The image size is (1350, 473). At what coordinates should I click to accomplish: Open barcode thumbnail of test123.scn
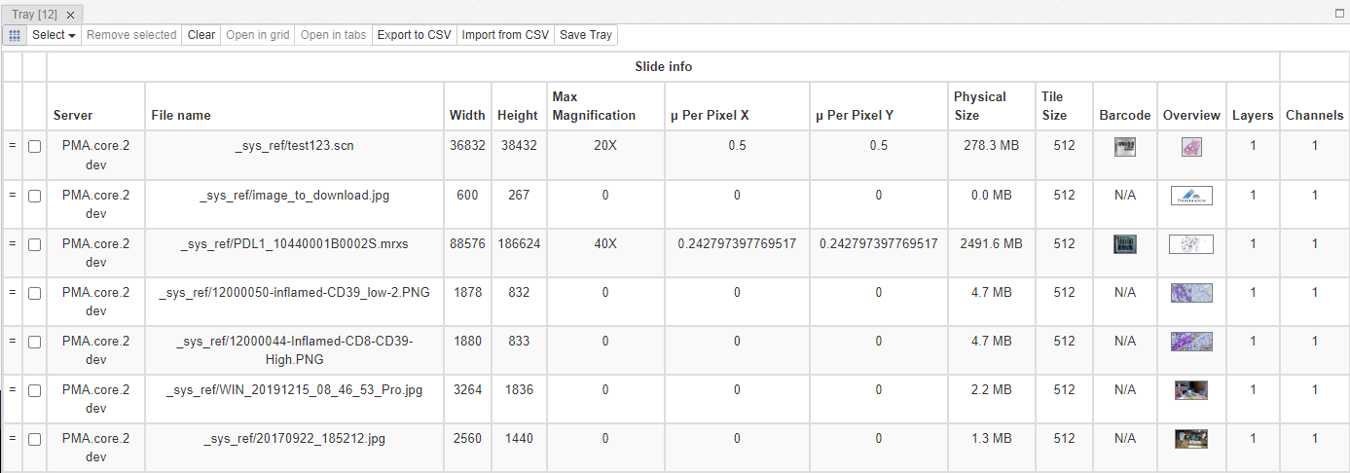(x=1125, y=147)
